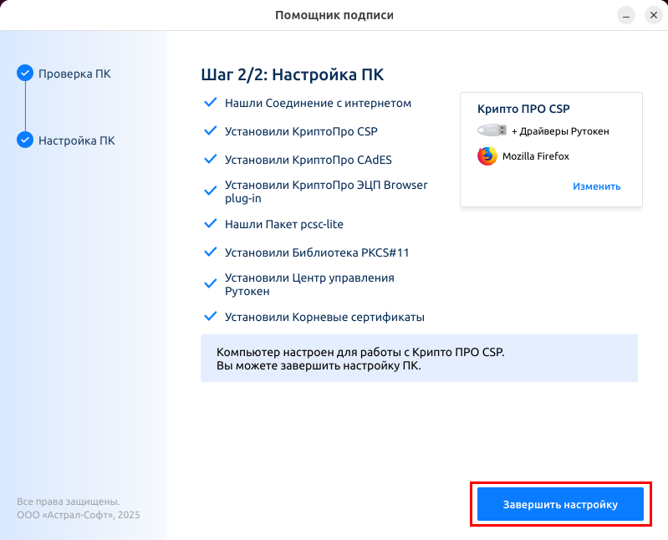
Task: Click checkmark next to Установили КриптоПро CSP
Action: click(x=211, y=130)
